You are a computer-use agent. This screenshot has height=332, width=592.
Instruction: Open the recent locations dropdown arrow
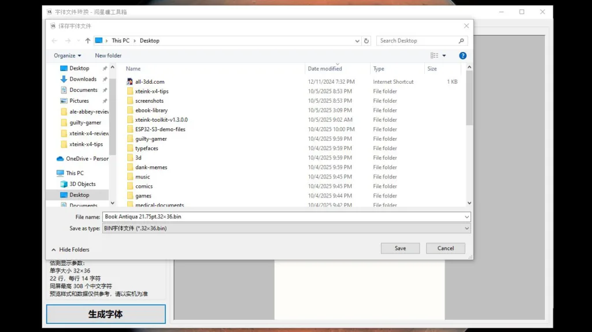tap(78, 41)
